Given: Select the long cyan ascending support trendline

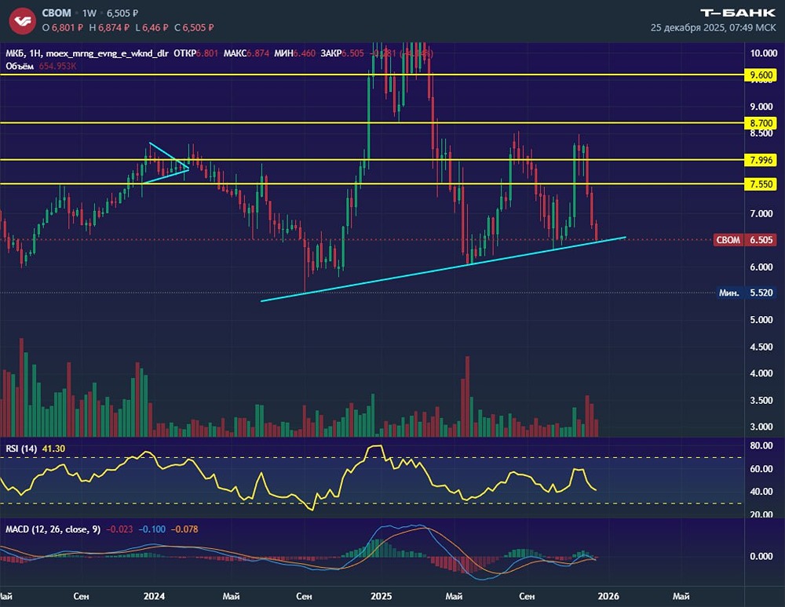Looking at the screenshot, I should tap(444, 269).
